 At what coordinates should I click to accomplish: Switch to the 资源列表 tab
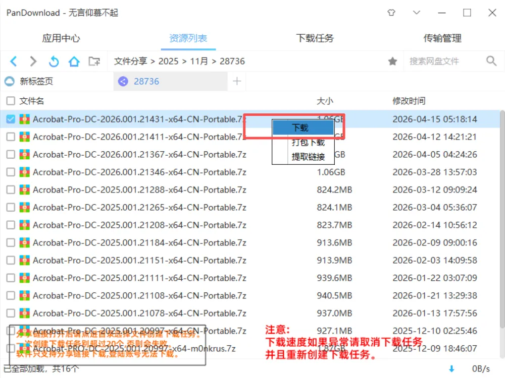click(188, 38)
